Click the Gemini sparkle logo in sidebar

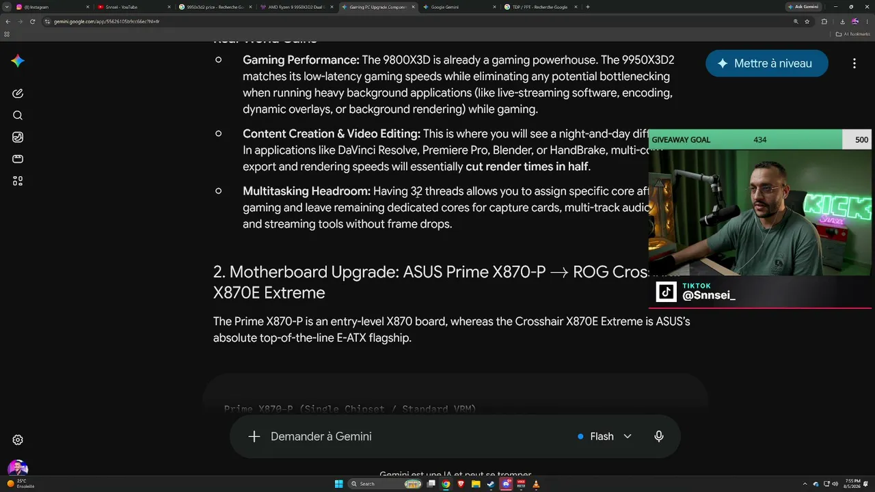click(x=18, y=61)
